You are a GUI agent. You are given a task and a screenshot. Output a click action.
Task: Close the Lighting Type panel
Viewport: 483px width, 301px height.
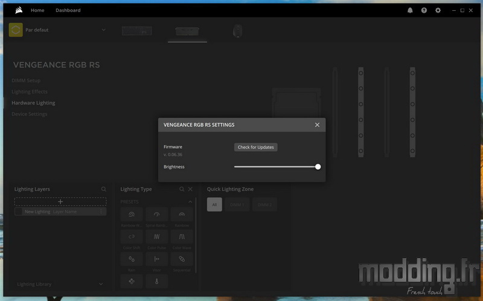(x=190, y=189)
